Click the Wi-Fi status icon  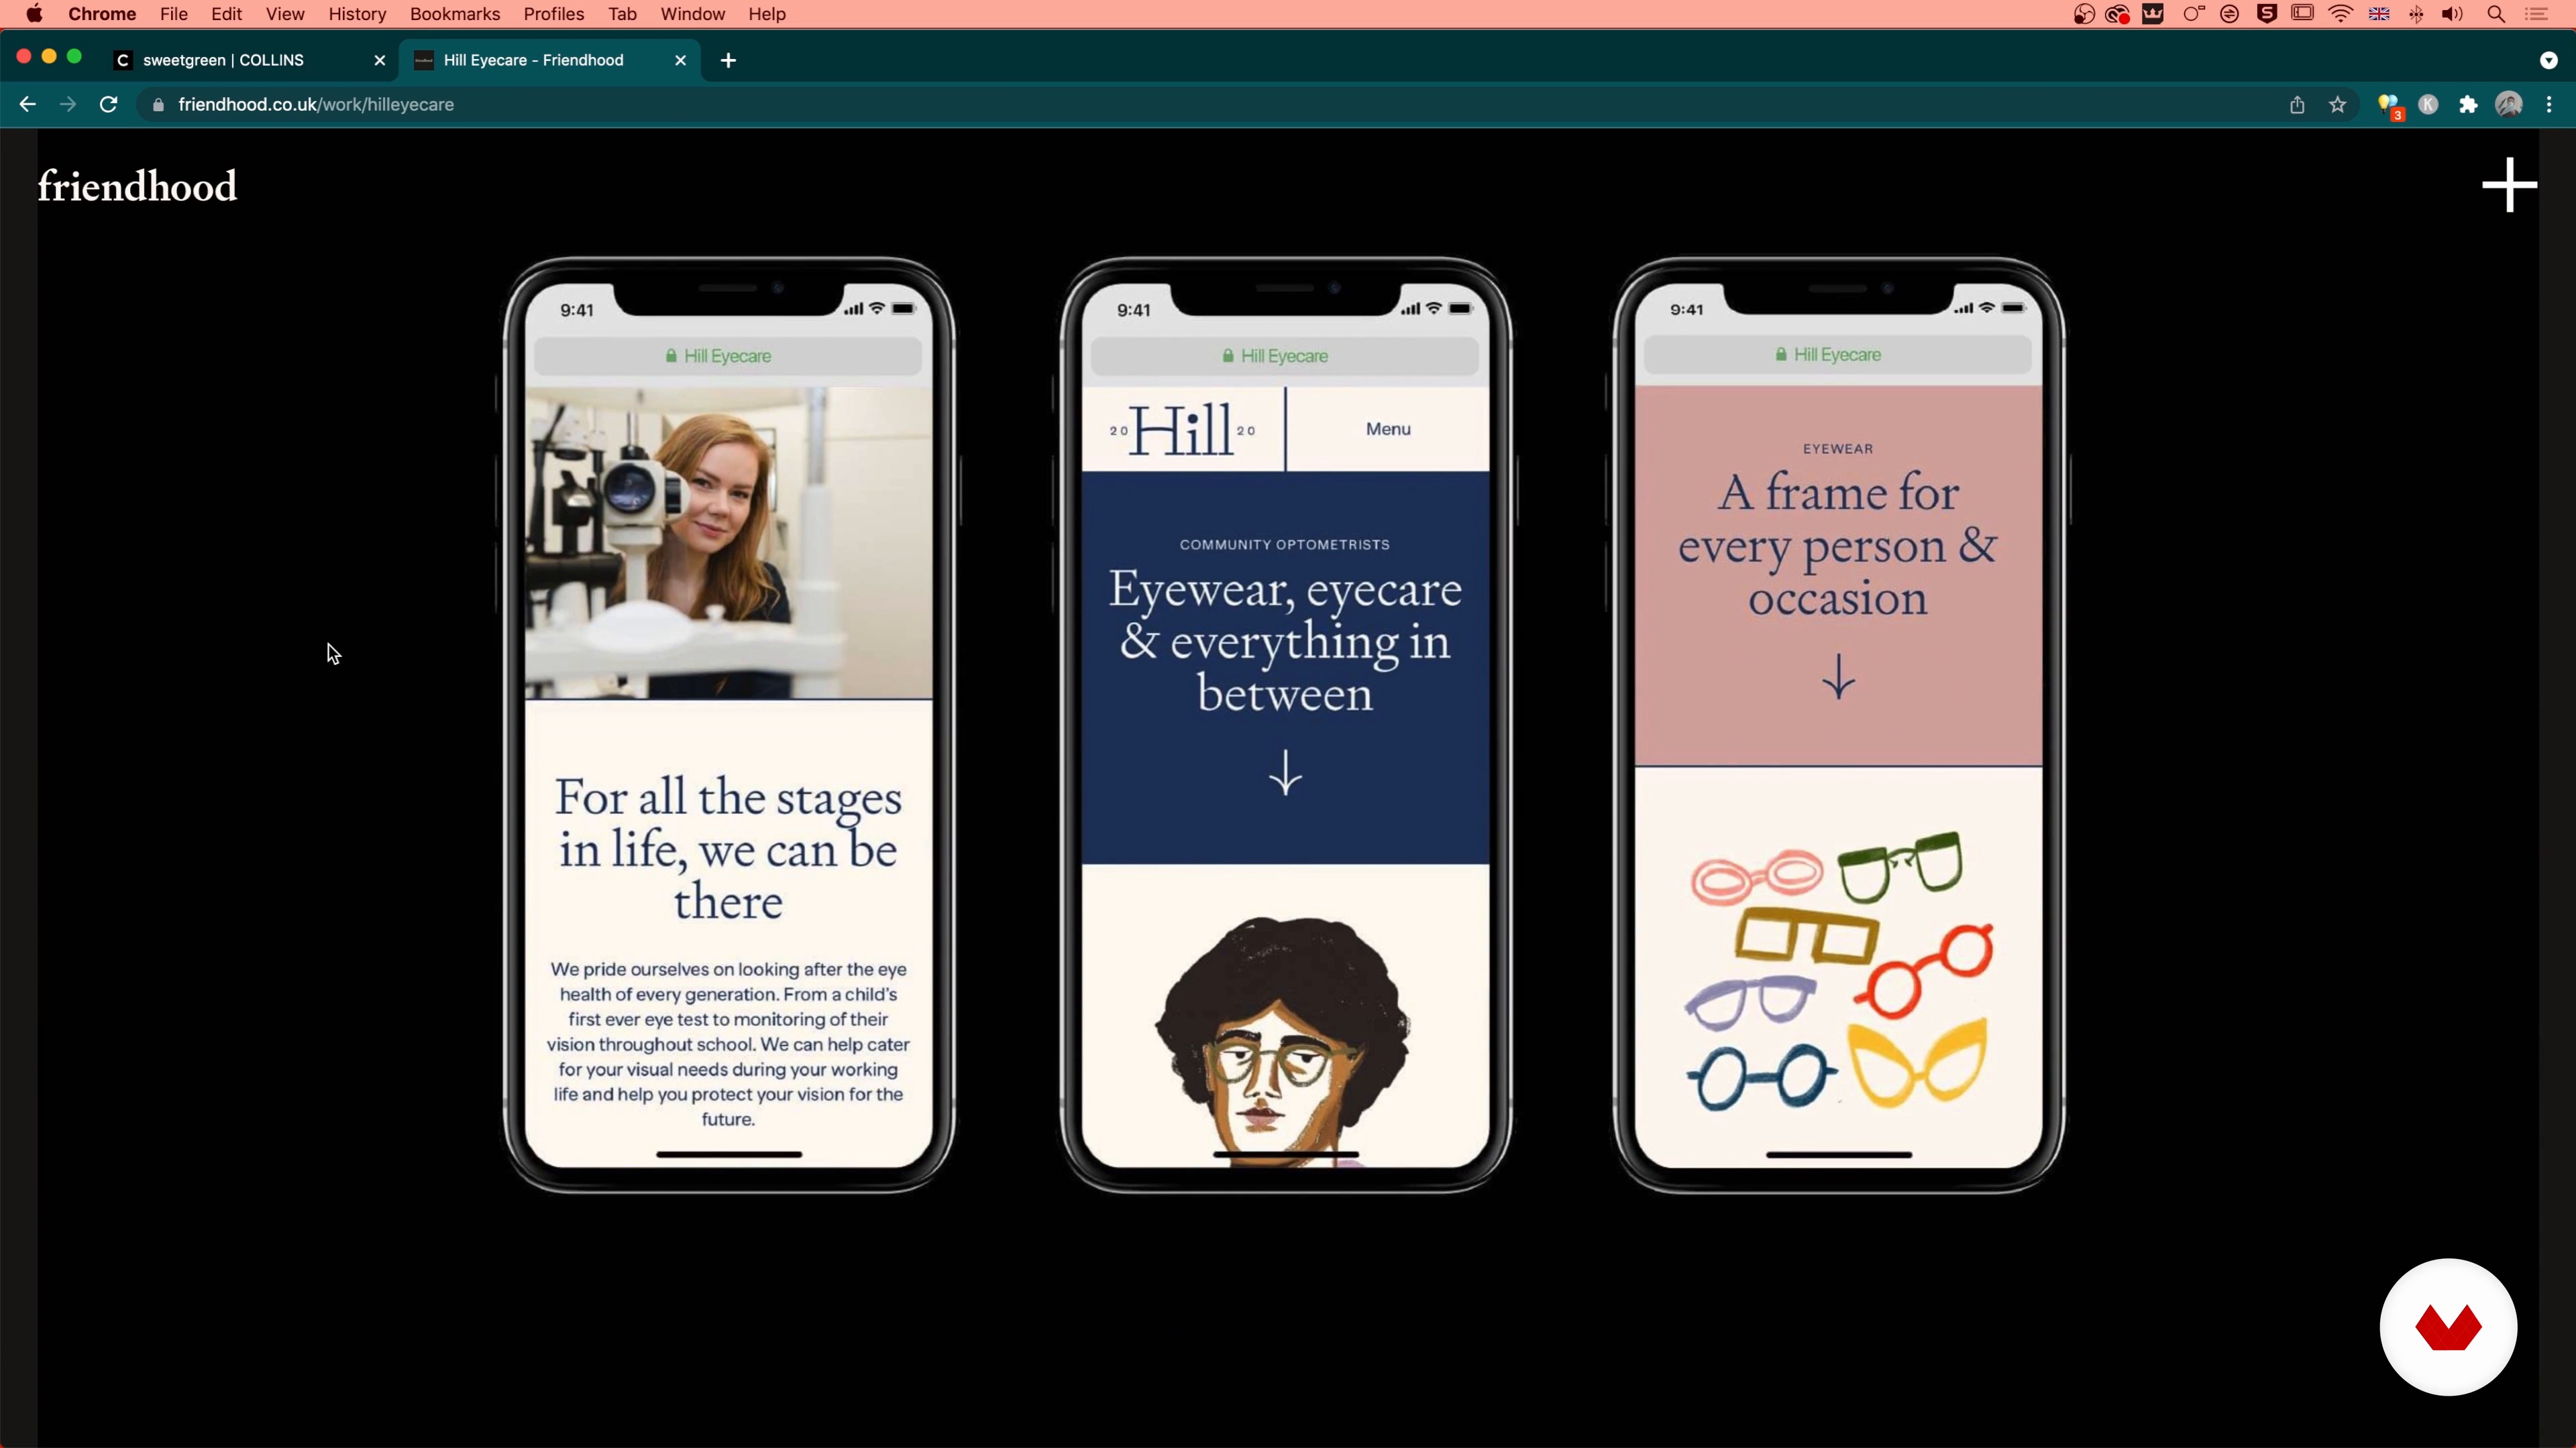[2340, 14]
